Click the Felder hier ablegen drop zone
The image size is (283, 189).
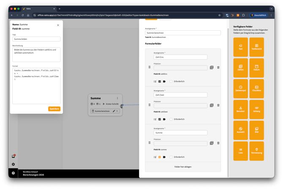pos(182,167)
